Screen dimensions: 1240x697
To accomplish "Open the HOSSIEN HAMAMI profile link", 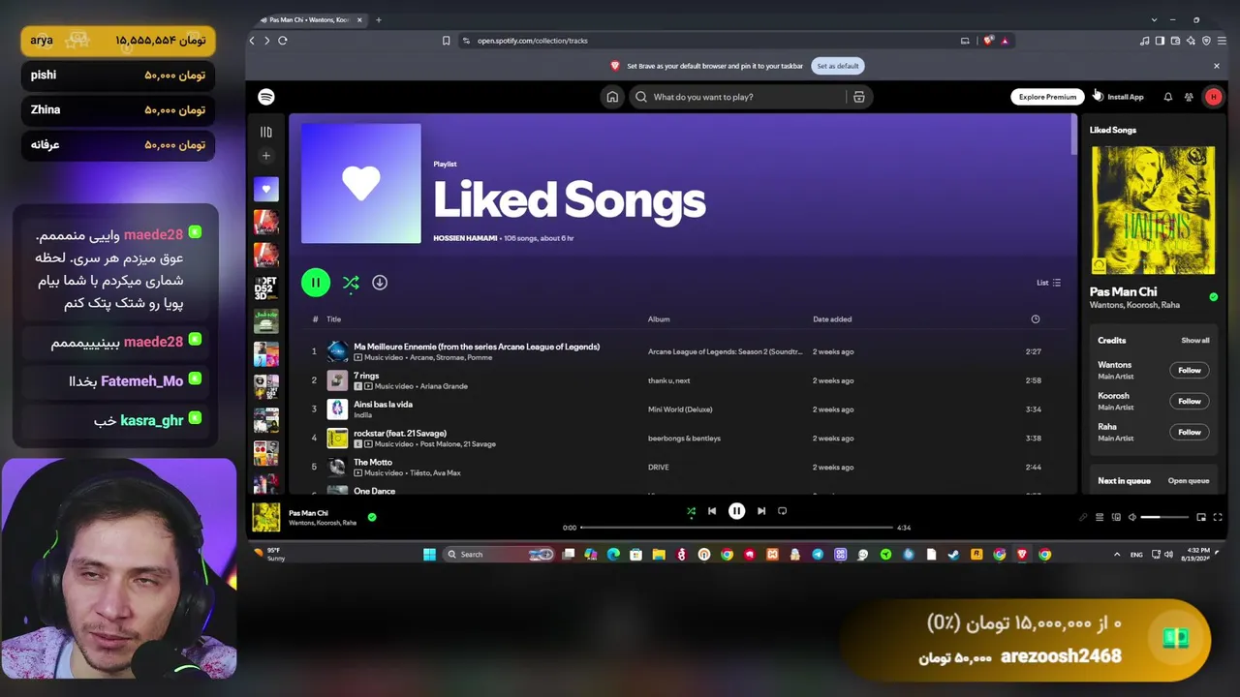I will 465,238.
